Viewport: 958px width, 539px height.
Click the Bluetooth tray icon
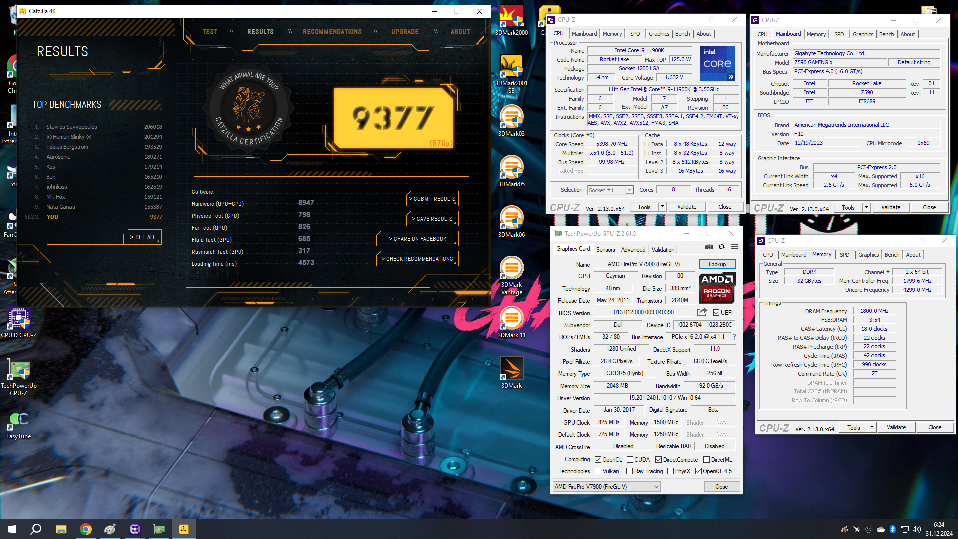click(x=893, y=529)
